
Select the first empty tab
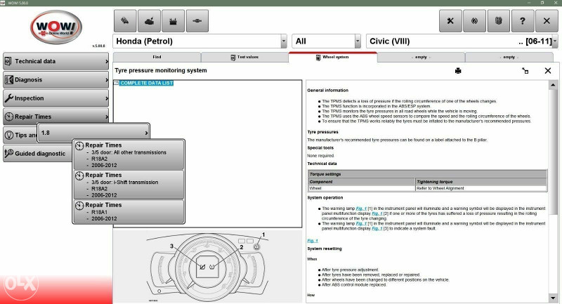tap(421, 57)
